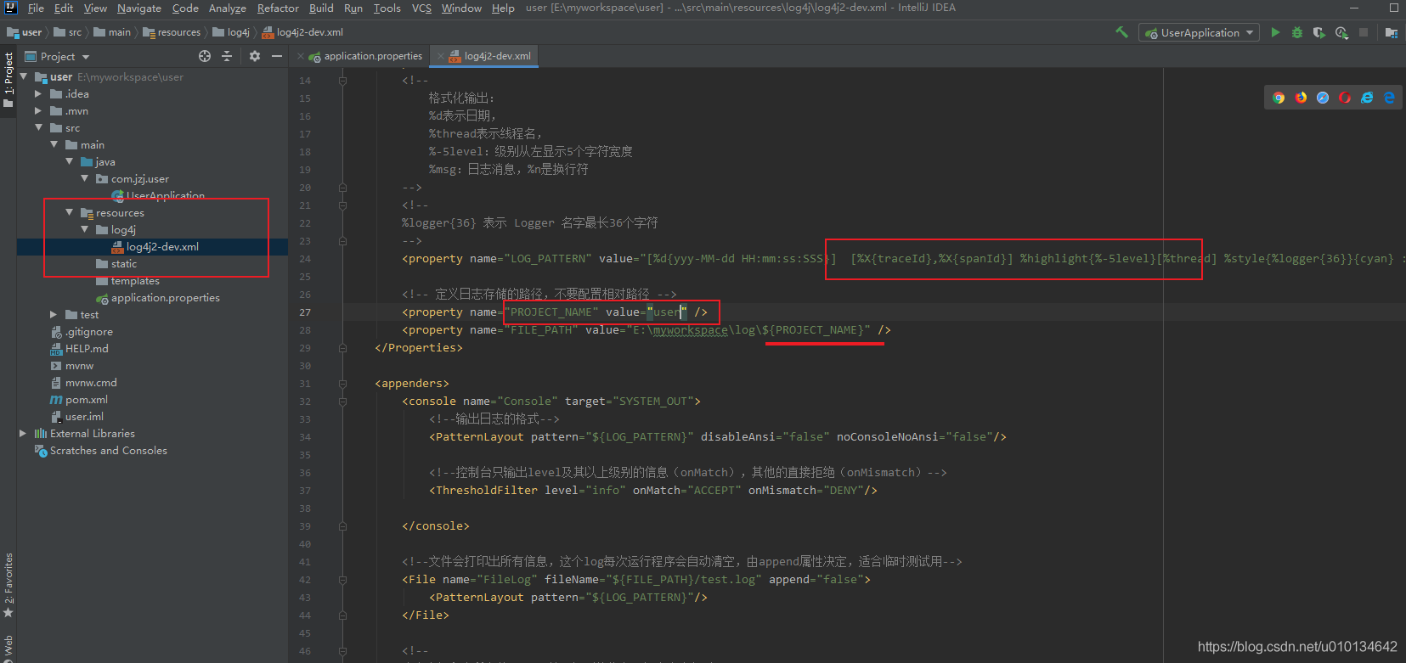Open the Web tool window tab
The image size is (1406, 663).
8,647
